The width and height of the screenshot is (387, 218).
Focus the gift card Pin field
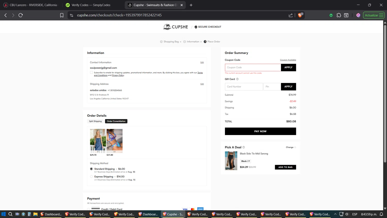272,87
